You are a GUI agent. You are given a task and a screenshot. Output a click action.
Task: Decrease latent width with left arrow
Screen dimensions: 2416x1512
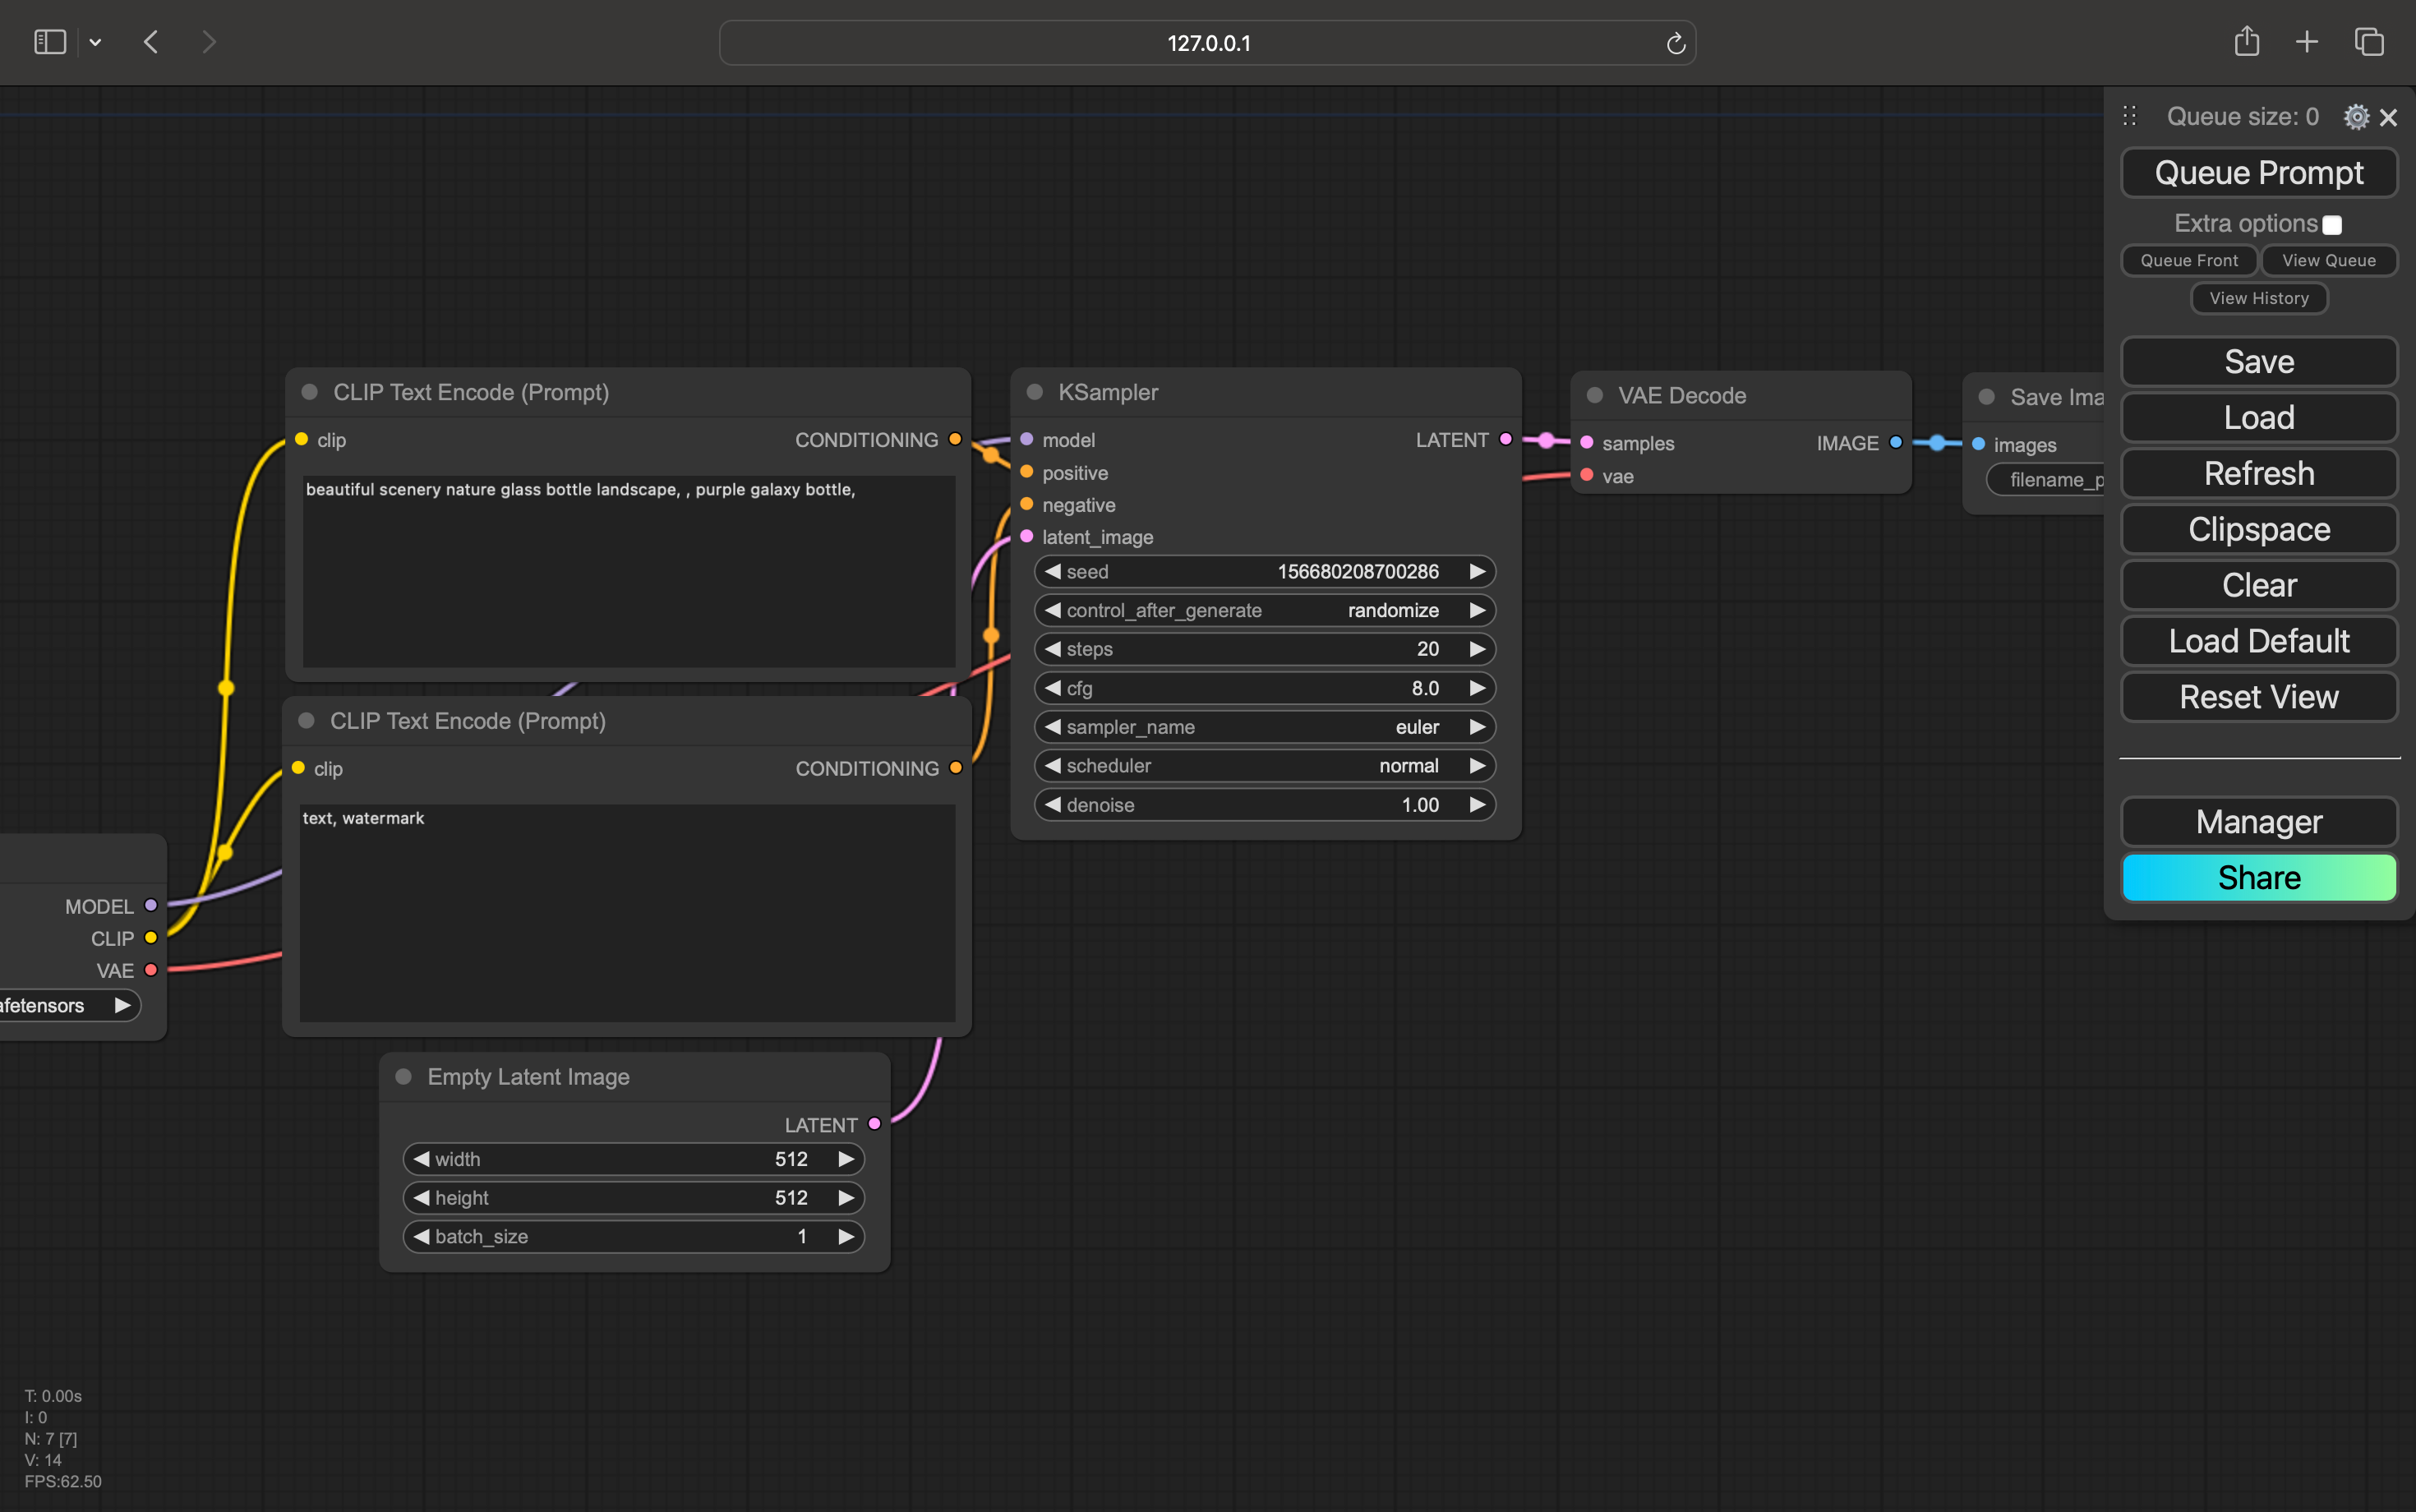click(x=421, y=1159)
